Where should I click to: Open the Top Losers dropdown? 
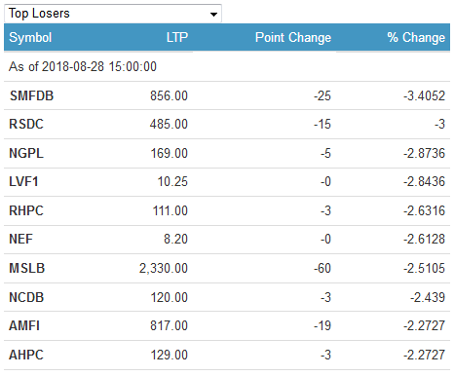(x=113, y=14)
